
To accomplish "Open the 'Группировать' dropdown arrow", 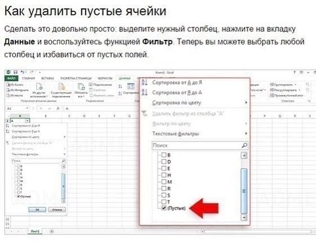I will 296,84.
